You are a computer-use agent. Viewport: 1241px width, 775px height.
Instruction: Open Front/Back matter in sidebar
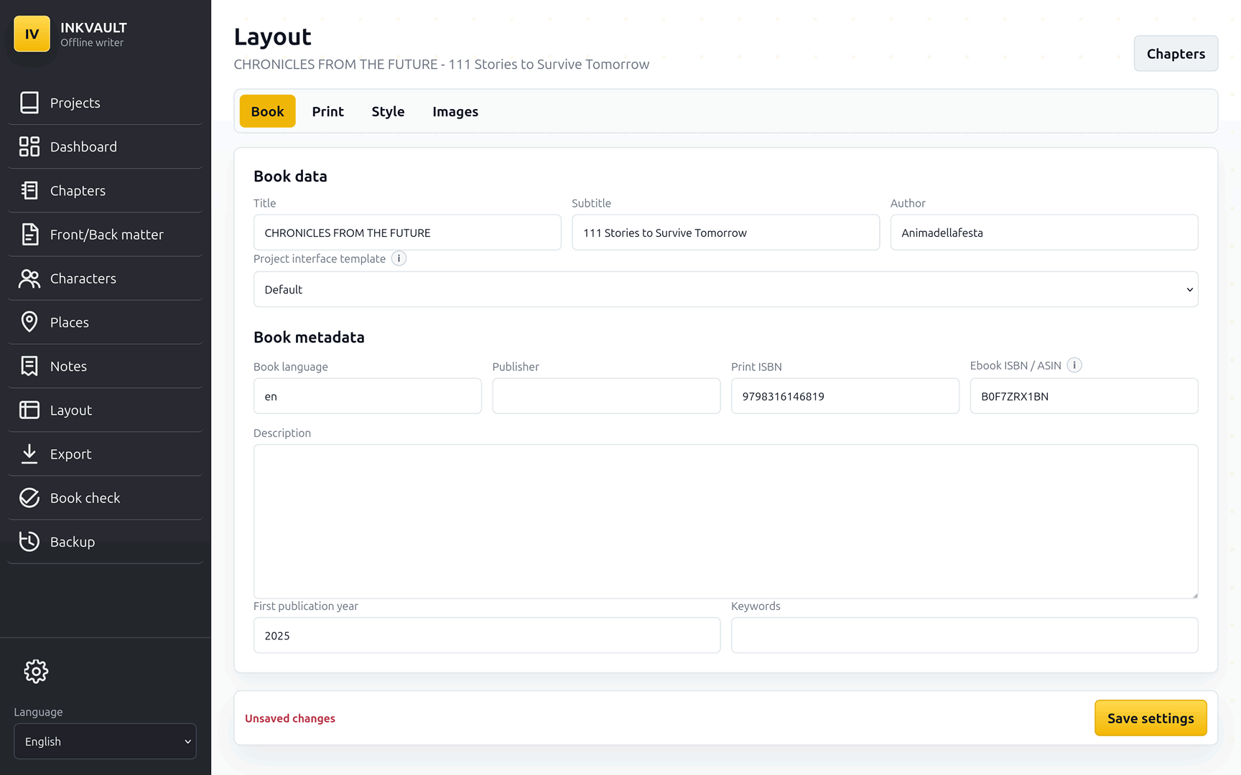(105, 234)
